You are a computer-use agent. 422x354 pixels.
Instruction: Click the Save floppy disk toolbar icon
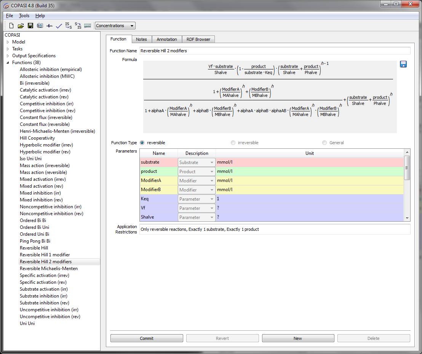[30, 26]
